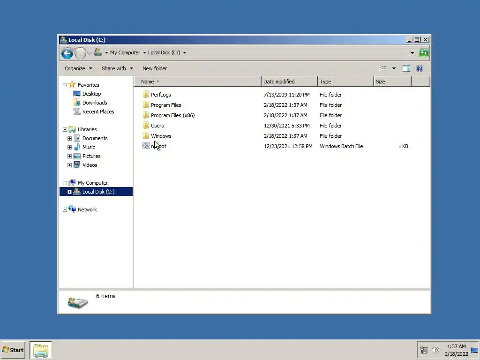This screenshot has width=480, height=360.
Task: Click the Users folder name
Action: click(157, 126)
